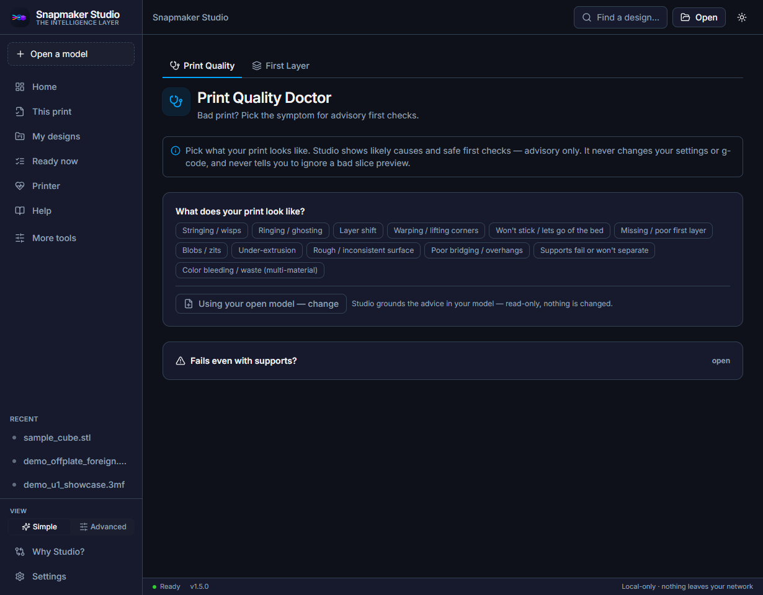This screenshot has width=763, height=595.
Task: Pick the Missing / poor first layer symptom
Action: click(x=663, y=231)
